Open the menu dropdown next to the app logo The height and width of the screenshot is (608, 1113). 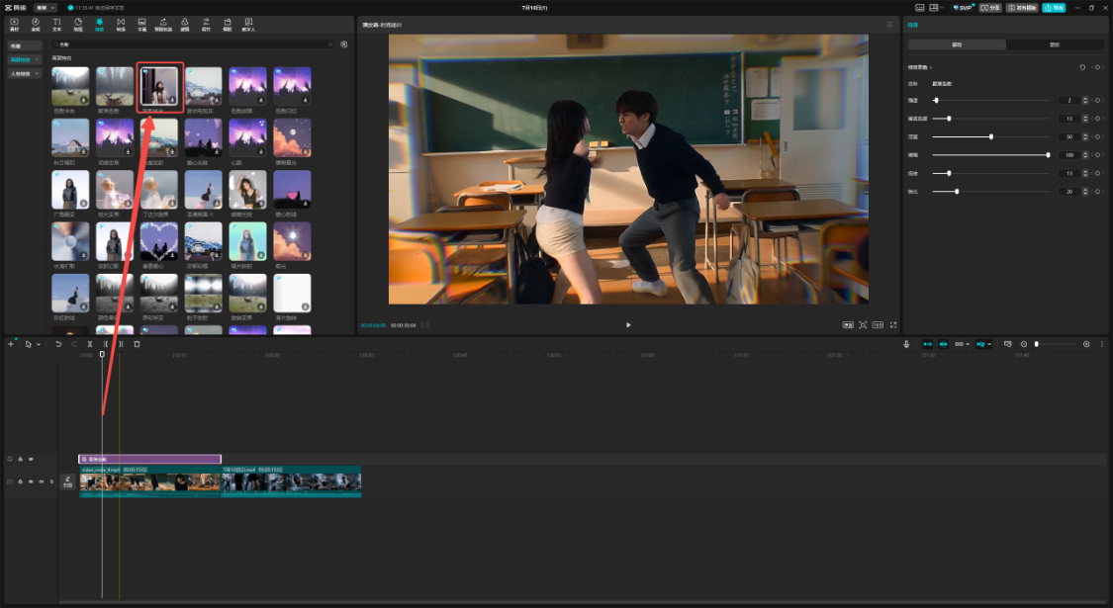click(x=44, y=8)
